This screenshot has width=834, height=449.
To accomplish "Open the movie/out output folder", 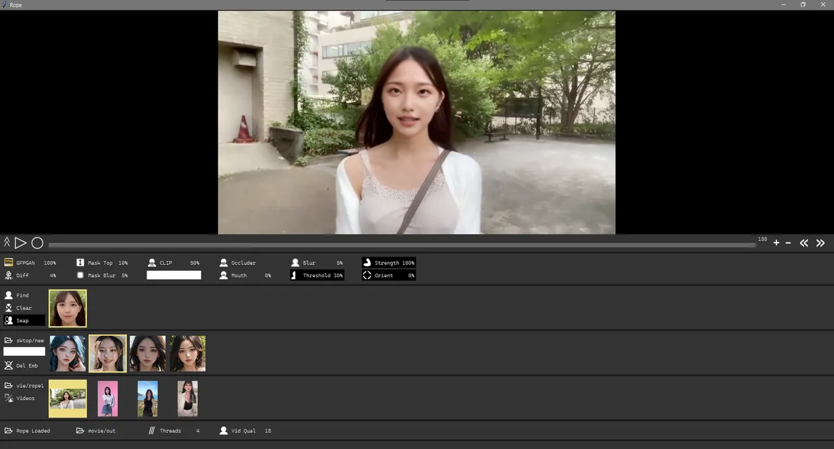I will coord(80,431).
